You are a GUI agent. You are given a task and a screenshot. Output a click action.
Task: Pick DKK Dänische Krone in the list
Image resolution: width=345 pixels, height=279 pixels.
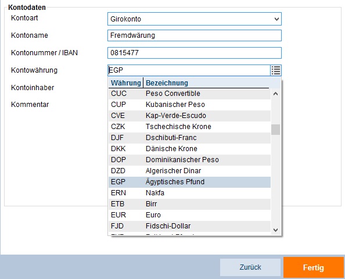[190, 149]
